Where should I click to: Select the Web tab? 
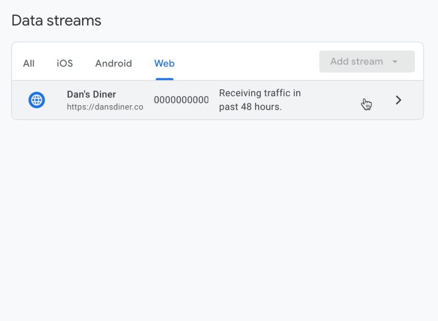[x=164, y=63]
